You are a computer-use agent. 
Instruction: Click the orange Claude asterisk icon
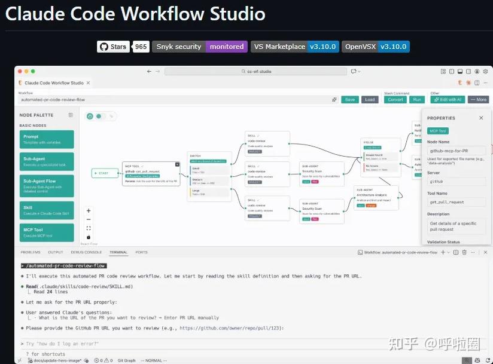468,83
